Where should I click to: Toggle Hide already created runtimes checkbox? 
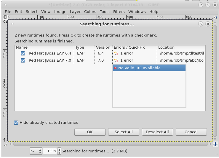16,123
